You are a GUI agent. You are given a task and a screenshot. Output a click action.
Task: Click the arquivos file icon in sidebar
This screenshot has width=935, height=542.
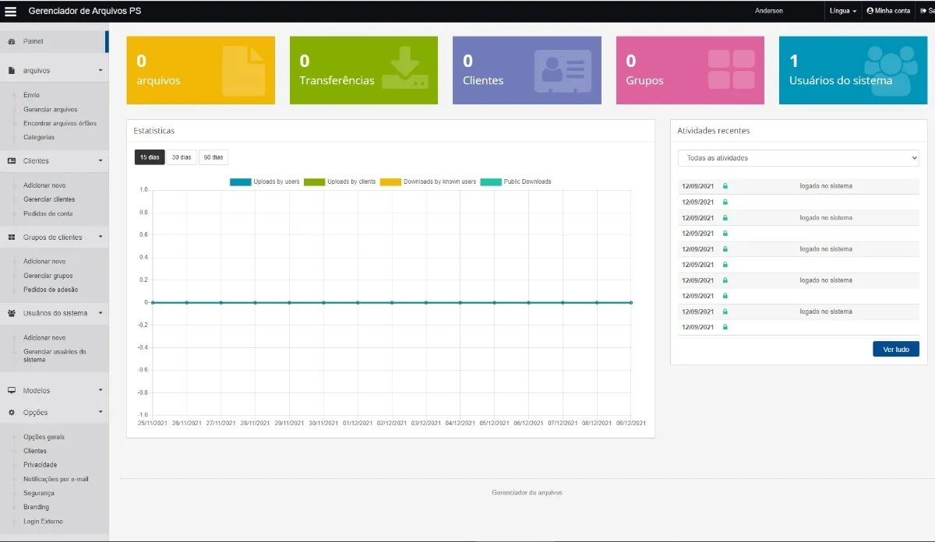(x=12, y=70)
